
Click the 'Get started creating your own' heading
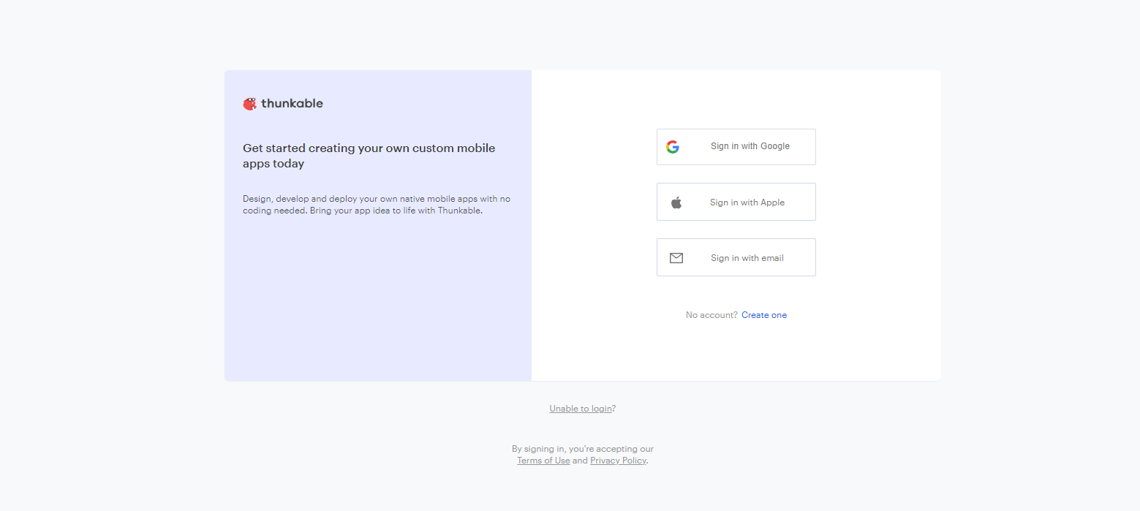pyautogui.click(x=369, y=156)
